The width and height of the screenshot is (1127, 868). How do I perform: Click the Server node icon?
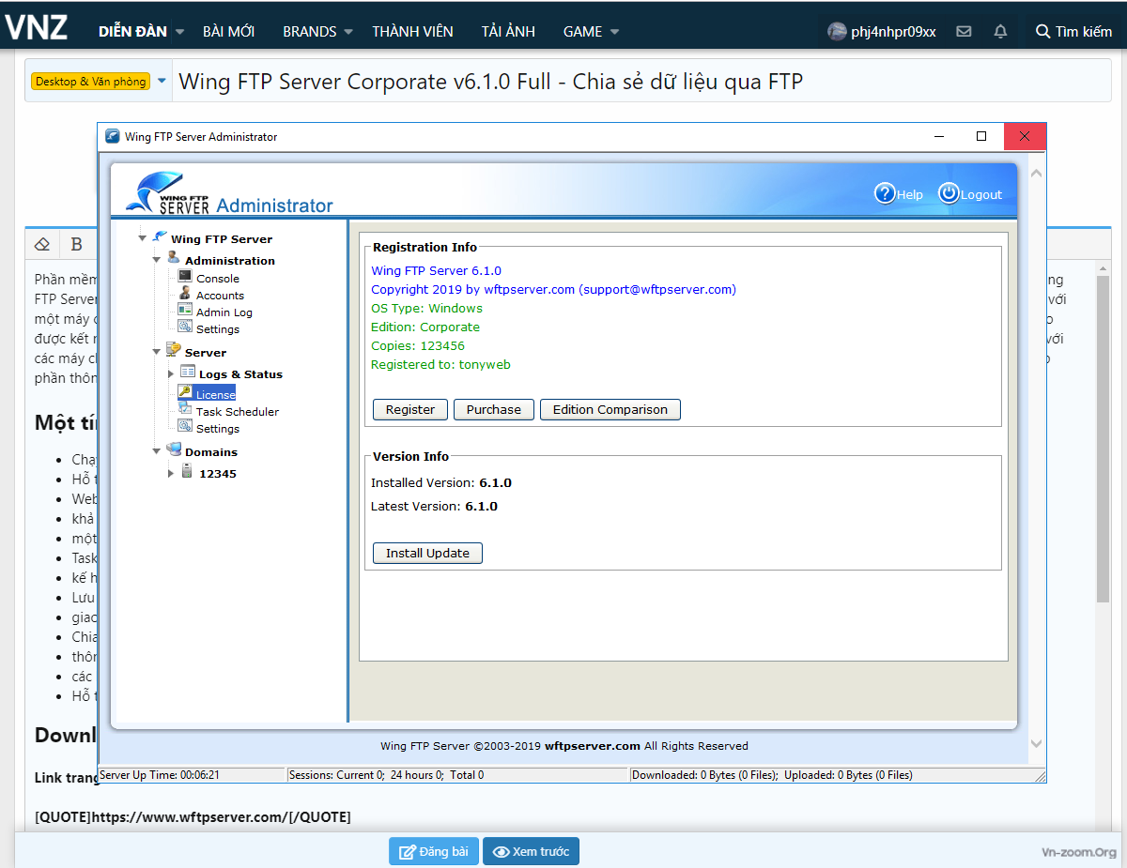174,351
